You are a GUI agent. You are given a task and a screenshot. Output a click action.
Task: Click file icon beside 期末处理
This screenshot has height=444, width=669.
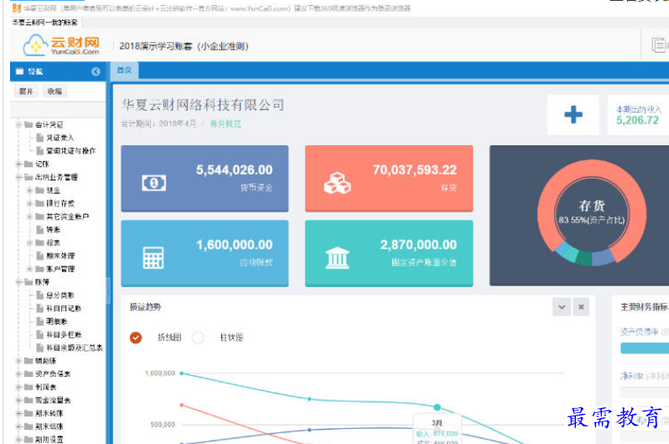pos(40,255)
